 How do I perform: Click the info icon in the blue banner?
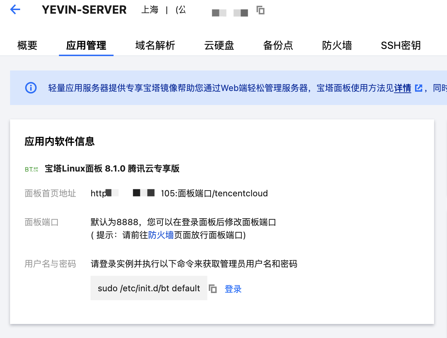click(x=31, y=88)
